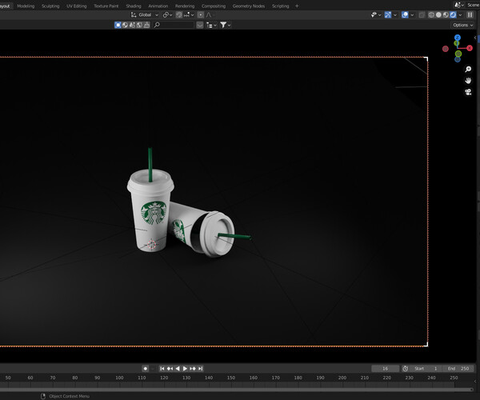Image resolution: width=480 pixels, height=400 pixels.
Task: Click the Start frame field
Action: point(426,369)
